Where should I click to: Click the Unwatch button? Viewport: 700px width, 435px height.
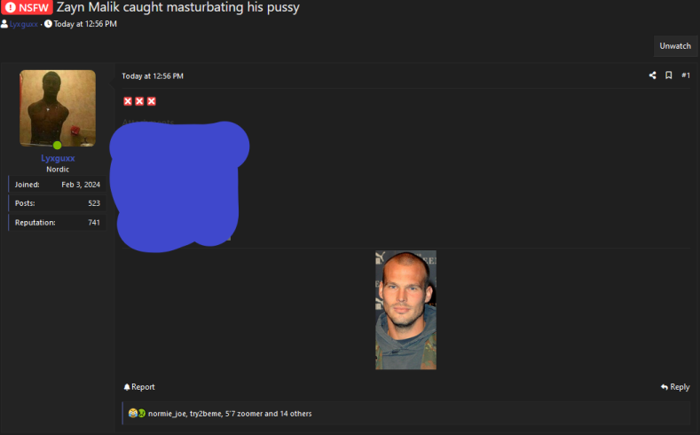point(675,46)
